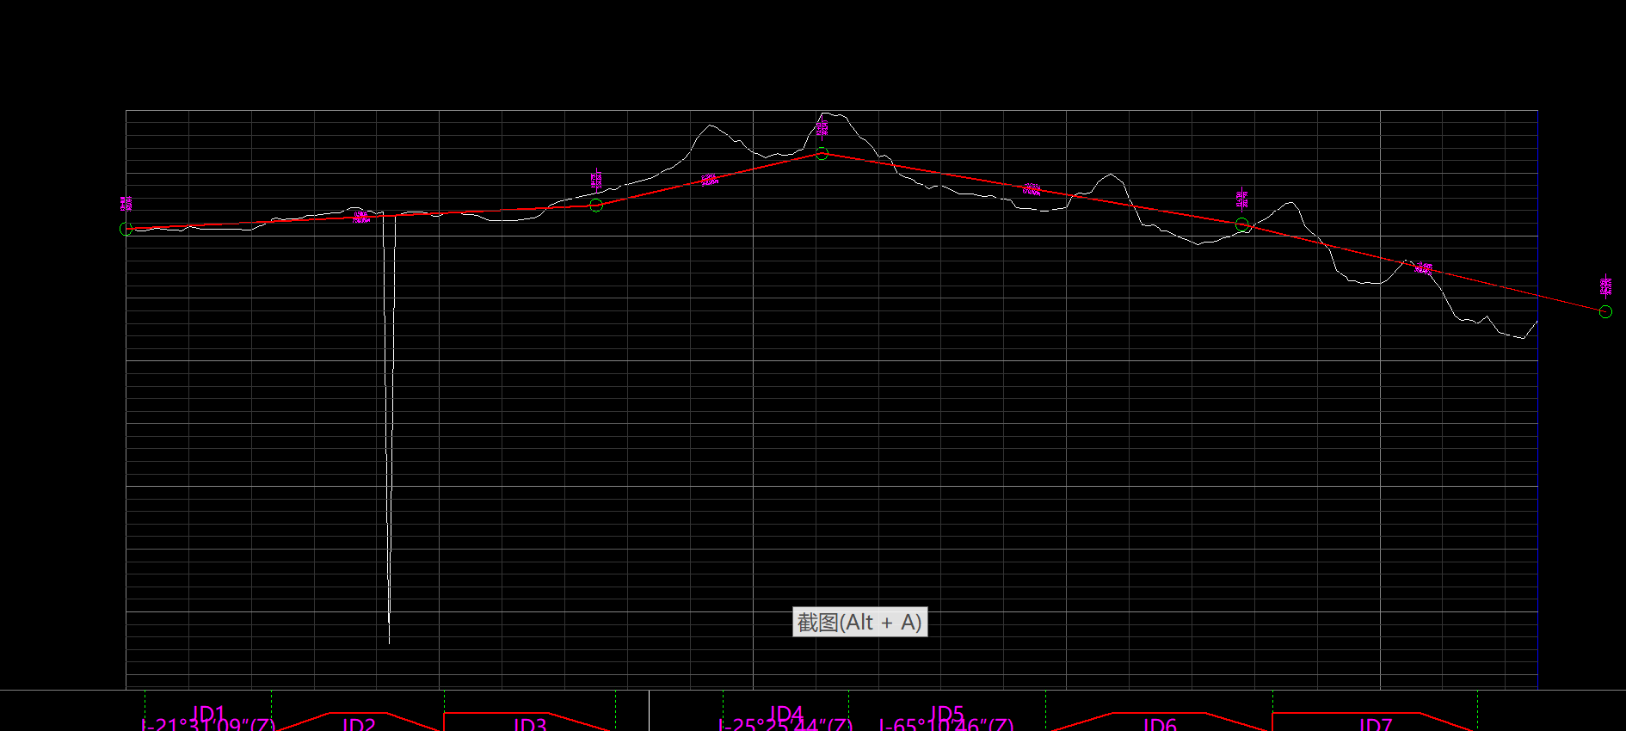Click the JD7 label
The image size is (1626, 731).
point(1376,724)
